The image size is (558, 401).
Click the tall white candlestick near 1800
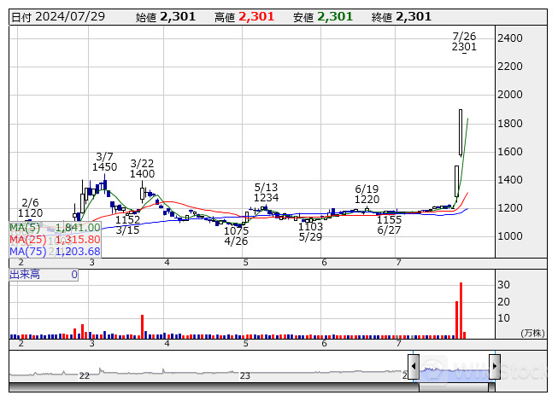click(x=460, y=132)
